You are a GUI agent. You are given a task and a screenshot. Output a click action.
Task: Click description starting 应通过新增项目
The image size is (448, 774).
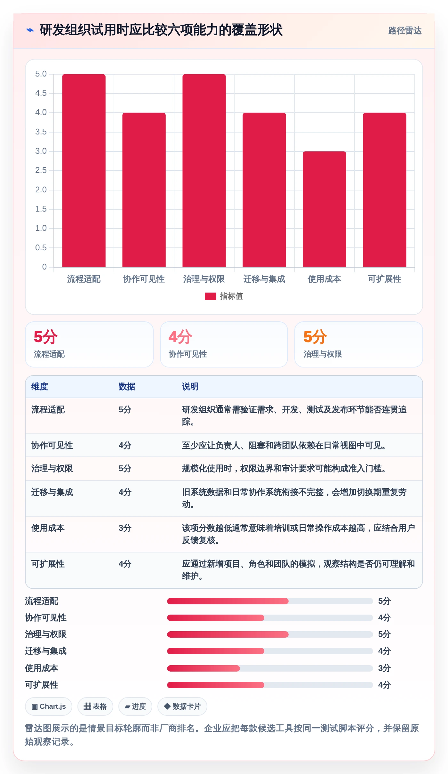pyautogui.click(x=299, y=570)
